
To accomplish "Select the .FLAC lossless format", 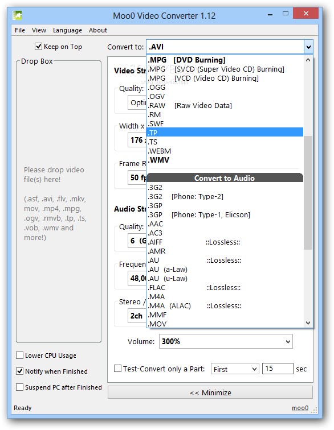I will [225, 288].
